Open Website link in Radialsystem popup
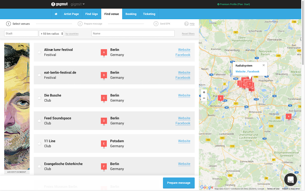The image size is (305, 191). pyautogui.click(x=240, y=72)
